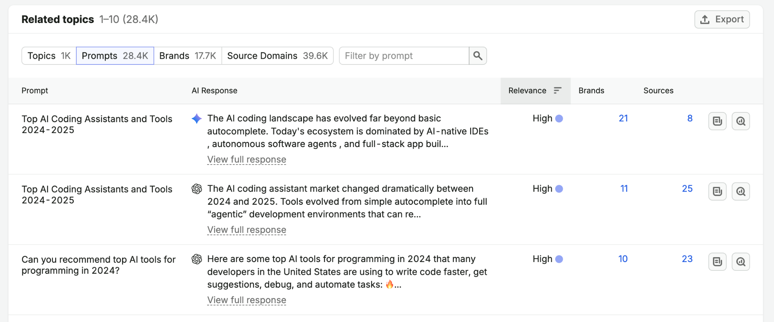Switch to Source Domains tab
The width and height of the screenshot is (774, 322).
tap(277, 56)
